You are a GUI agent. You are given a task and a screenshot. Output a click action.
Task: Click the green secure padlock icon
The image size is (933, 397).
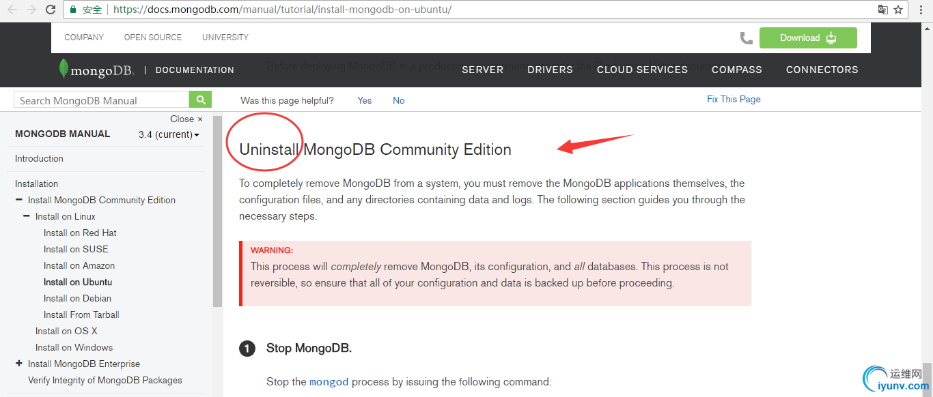(73, 10)
